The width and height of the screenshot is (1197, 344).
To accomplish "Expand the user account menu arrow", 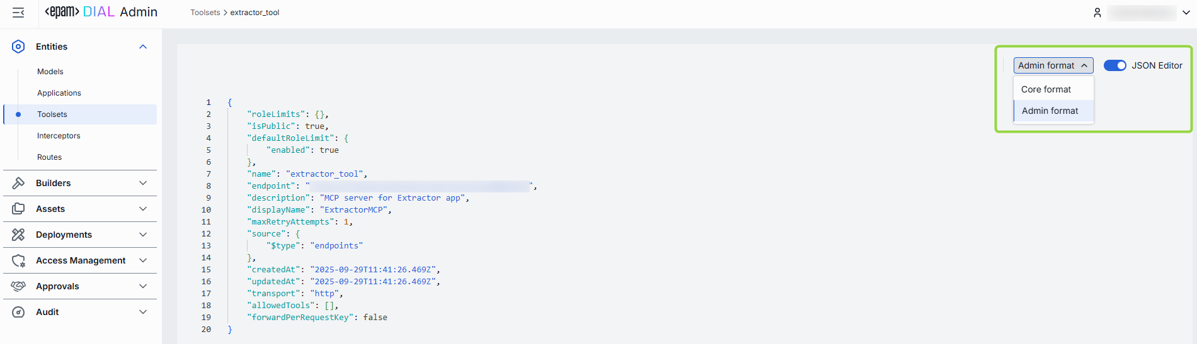I will point(1186,13).
